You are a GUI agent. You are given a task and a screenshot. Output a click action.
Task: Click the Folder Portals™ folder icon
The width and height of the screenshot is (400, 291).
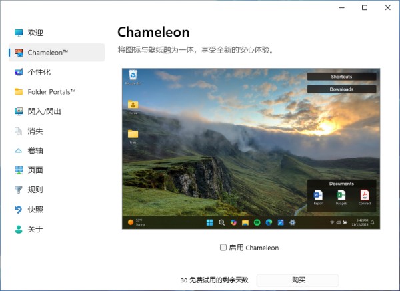coord(19,91)
